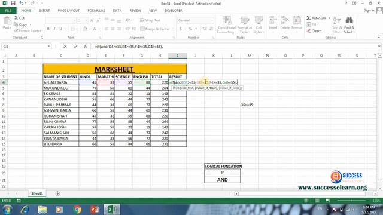383x215 pixels.
Task: Open PowerPoint from the taskbar
Action: point(95,210)
